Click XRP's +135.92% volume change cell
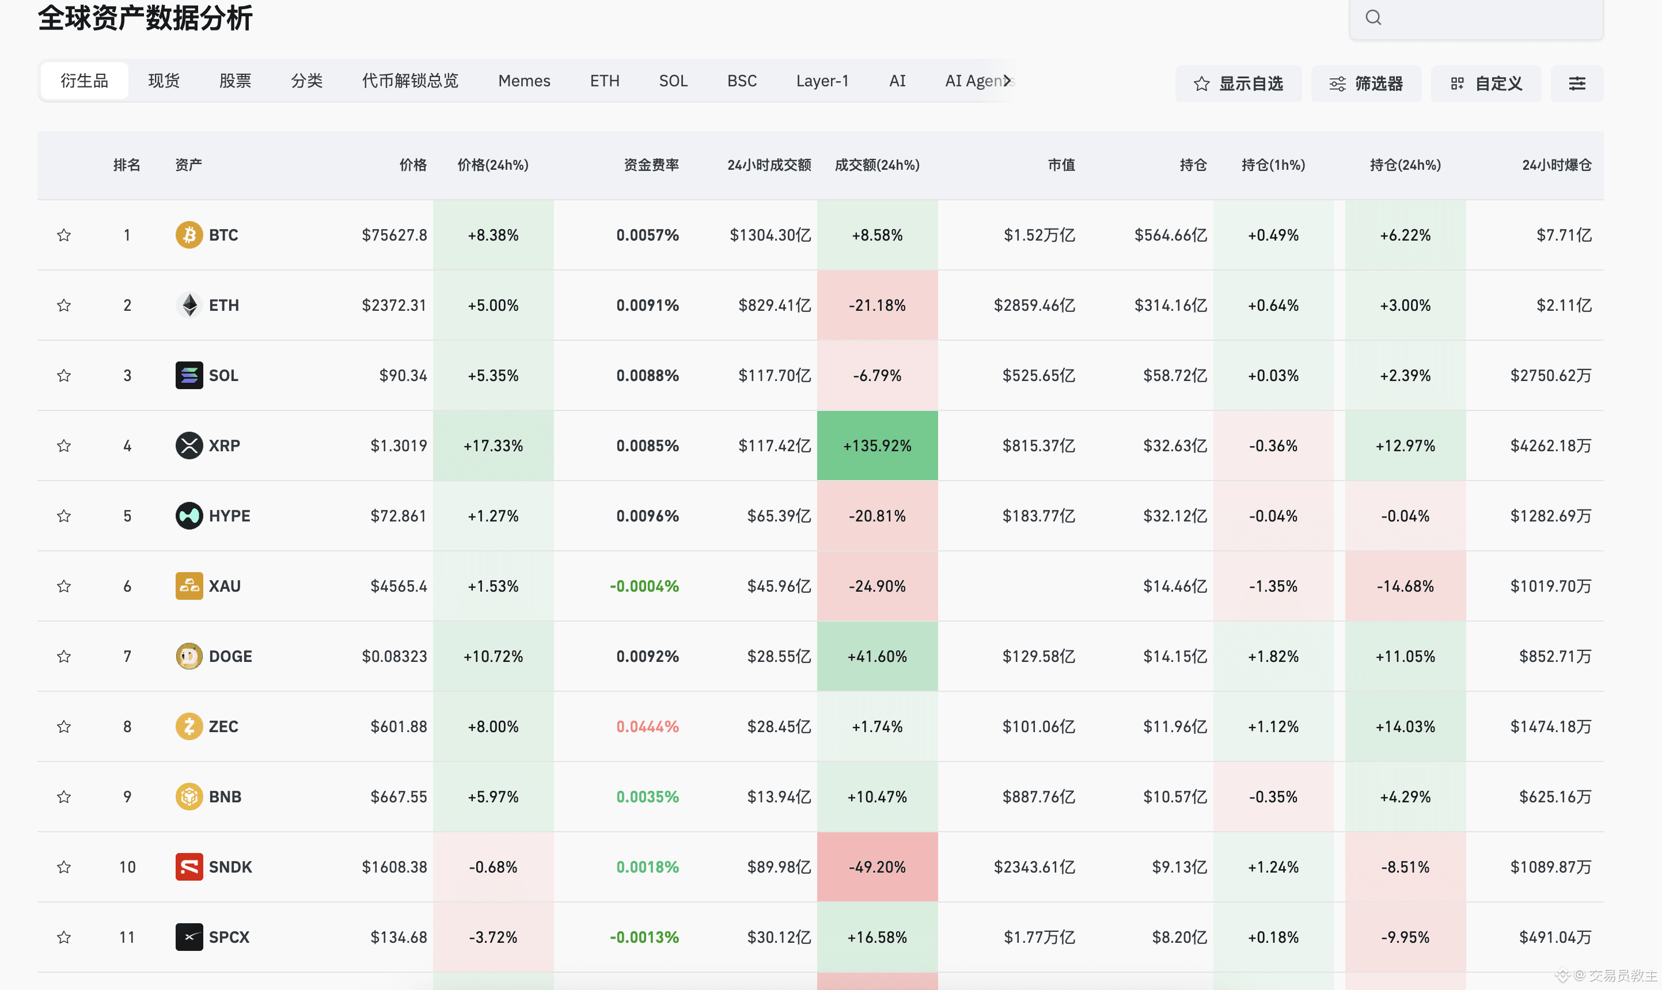The image size is (1662, 990). 877,445
